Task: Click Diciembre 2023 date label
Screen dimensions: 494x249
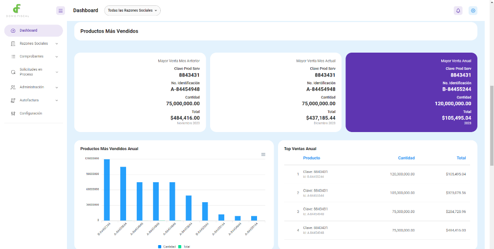Action: click(x=325, y=123)
